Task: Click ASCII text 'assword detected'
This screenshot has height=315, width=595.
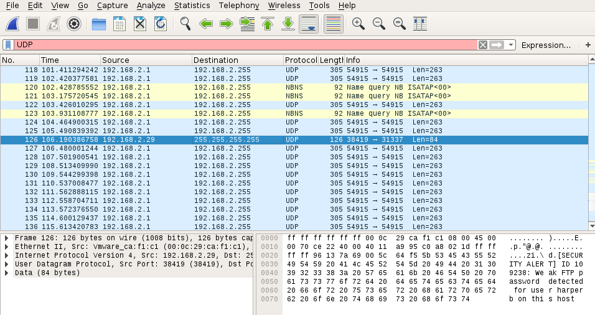Action: 546,281
